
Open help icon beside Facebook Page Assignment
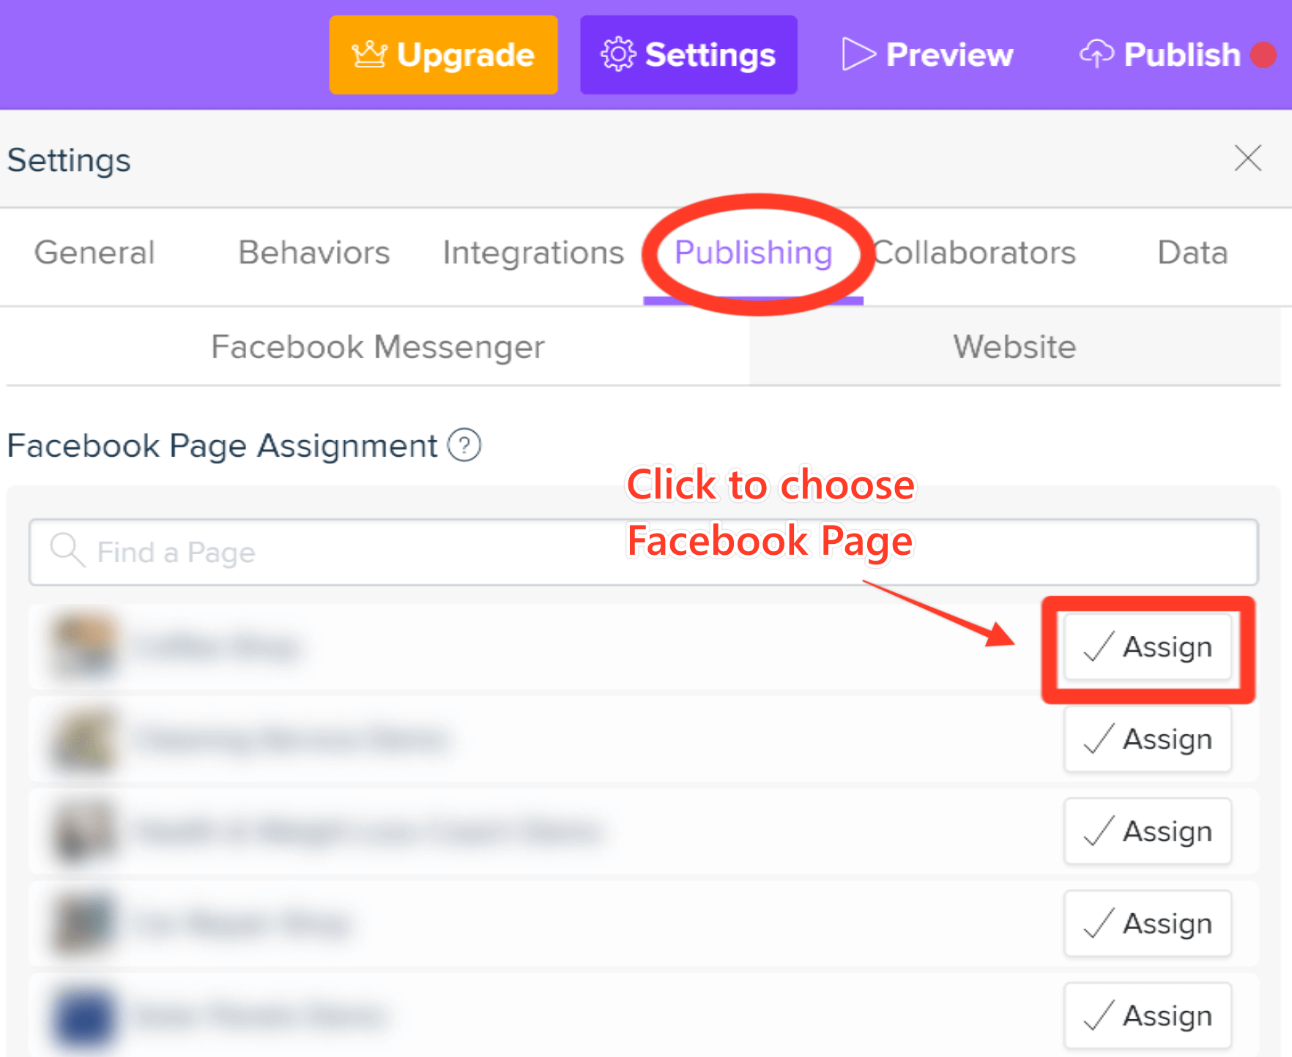click(x=464, y=445)
